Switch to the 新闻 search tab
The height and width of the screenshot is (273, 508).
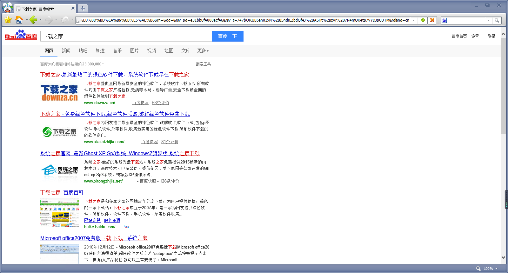point(66,50)
